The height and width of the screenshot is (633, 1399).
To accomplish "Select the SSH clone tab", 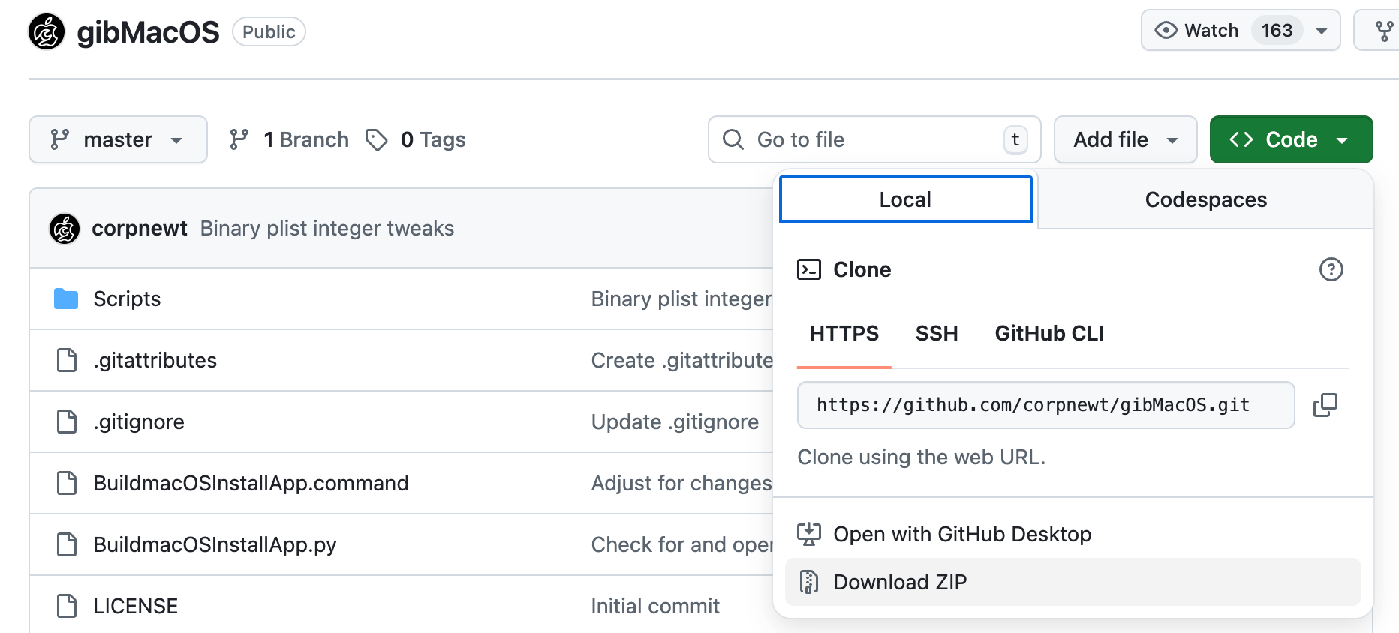I will 936,333.
